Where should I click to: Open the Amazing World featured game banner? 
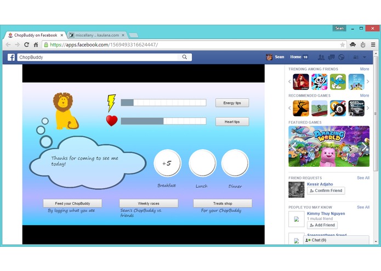(329, 146)
